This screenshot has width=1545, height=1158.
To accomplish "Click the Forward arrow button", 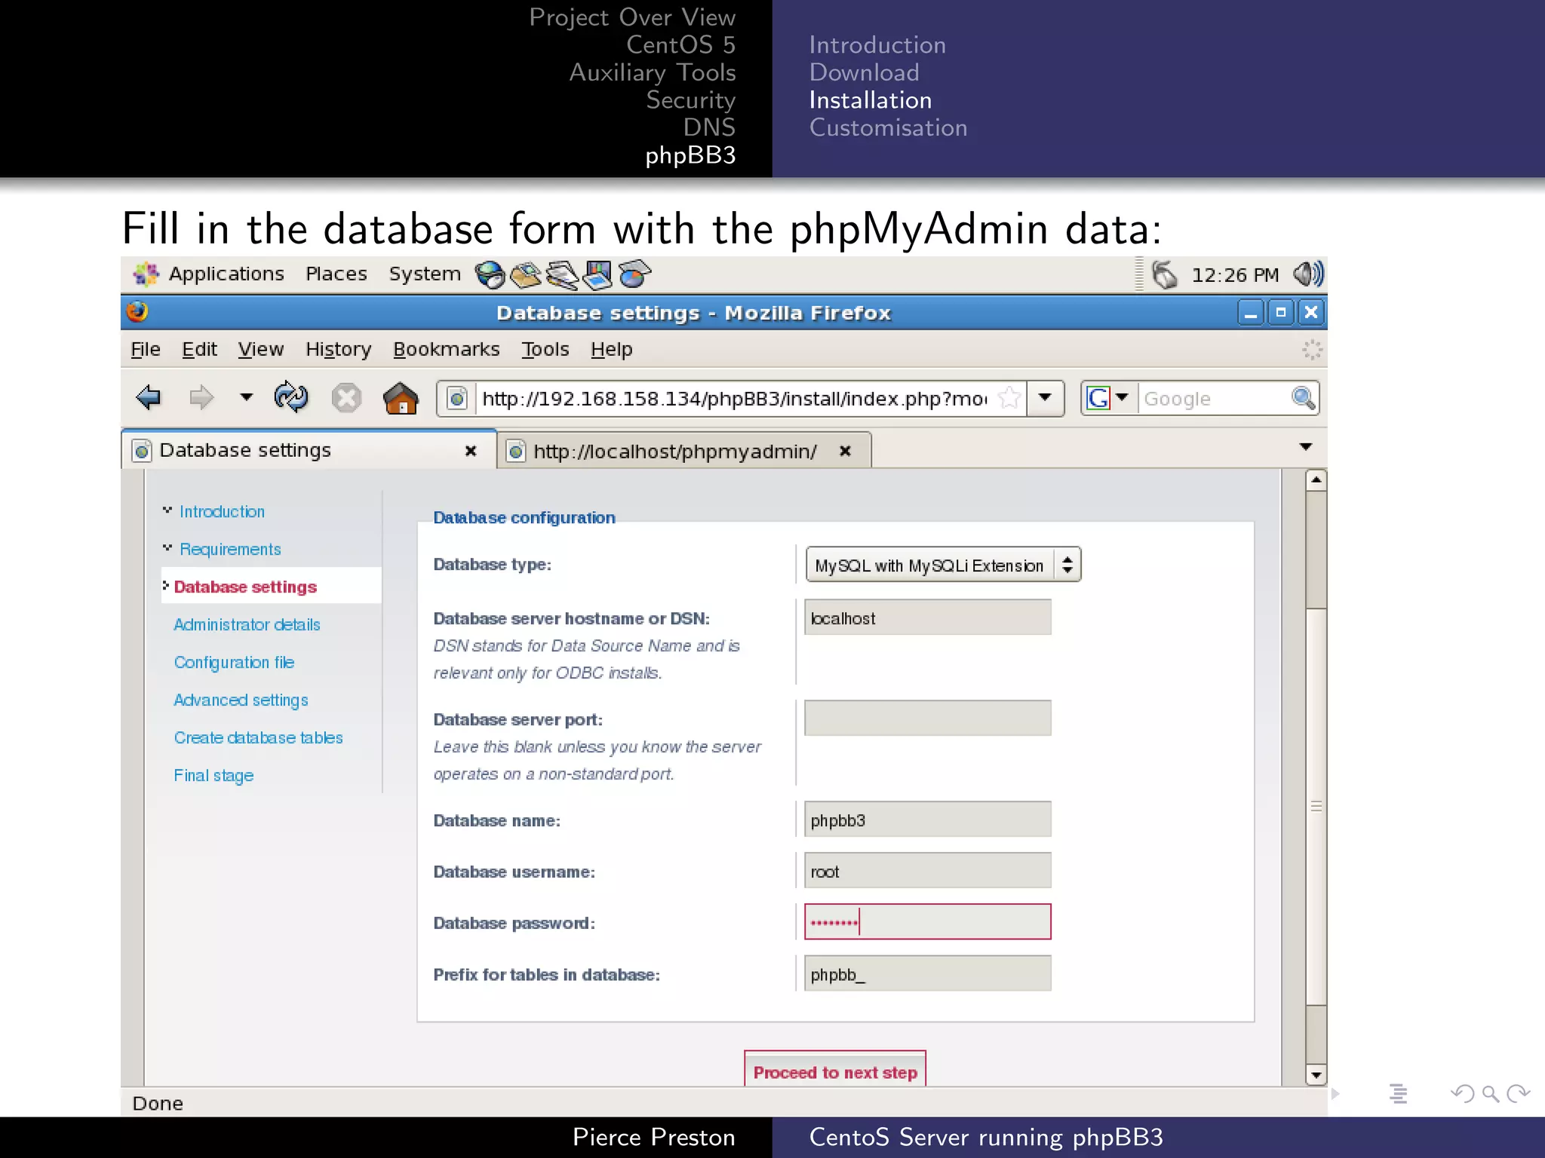I will click(201, 397).
